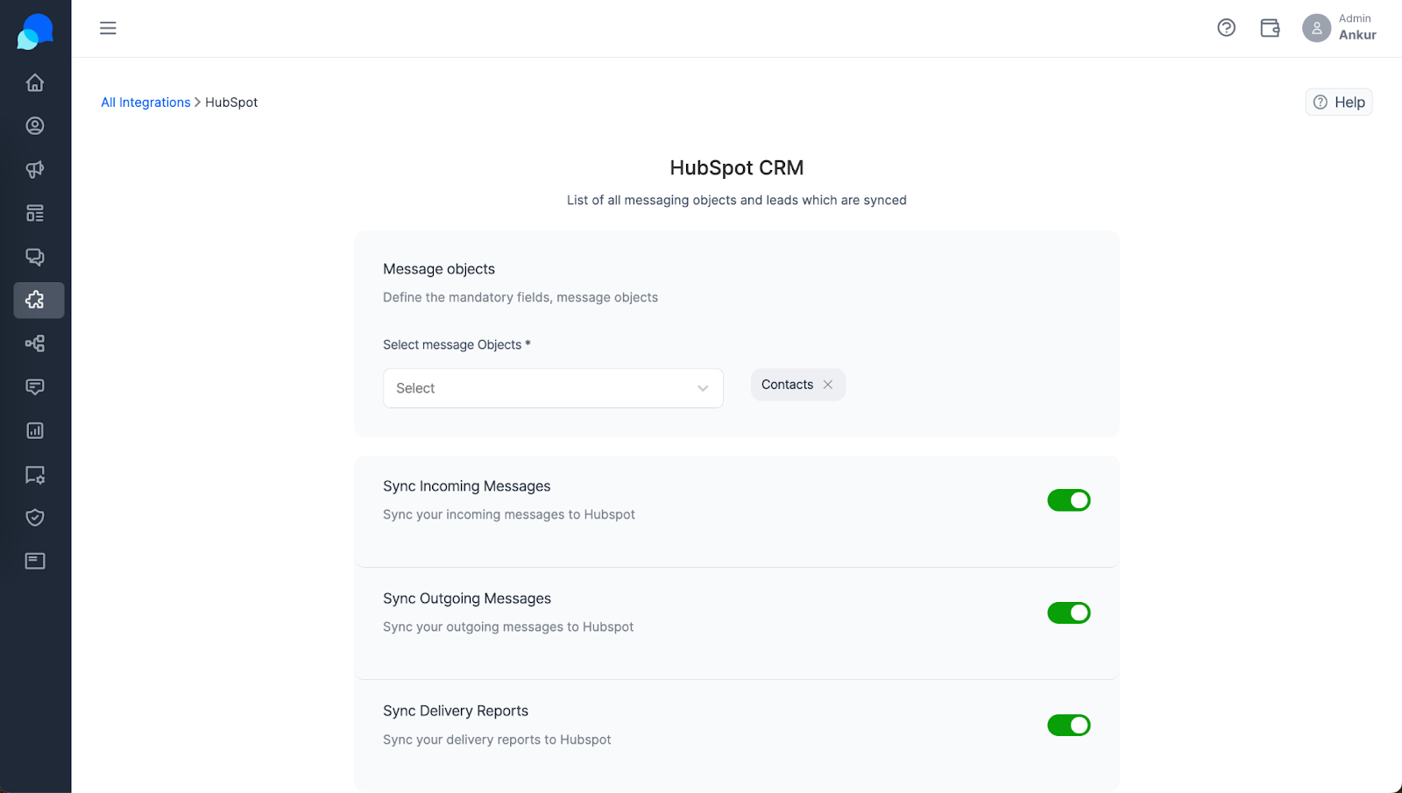Screen dimensions: 1402x793
Task: Open the contacts profile sidebar icon
Action: 35,126
